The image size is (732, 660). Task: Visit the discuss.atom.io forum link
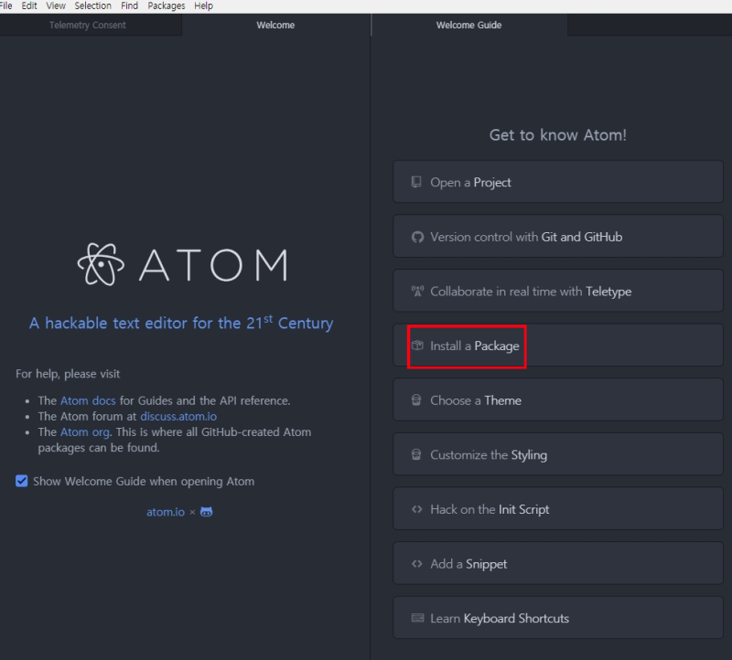click(x=178, y=416)
